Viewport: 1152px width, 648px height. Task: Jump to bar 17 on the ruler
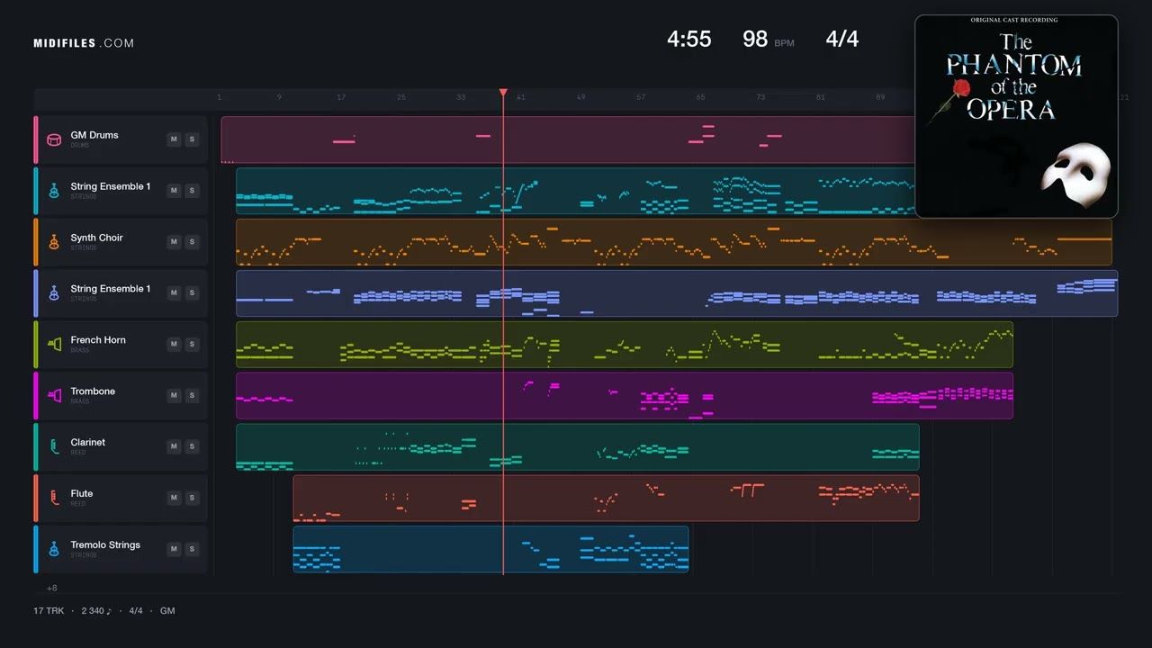(341, 97)
